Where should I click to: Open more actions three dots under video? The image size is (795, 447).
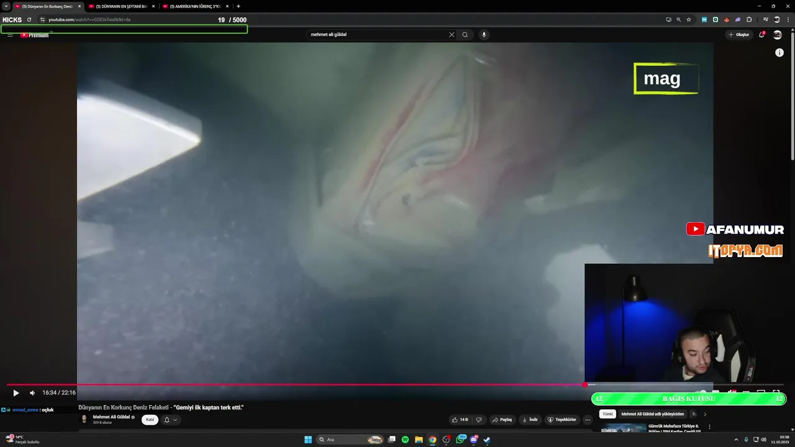tap(588, 420)
